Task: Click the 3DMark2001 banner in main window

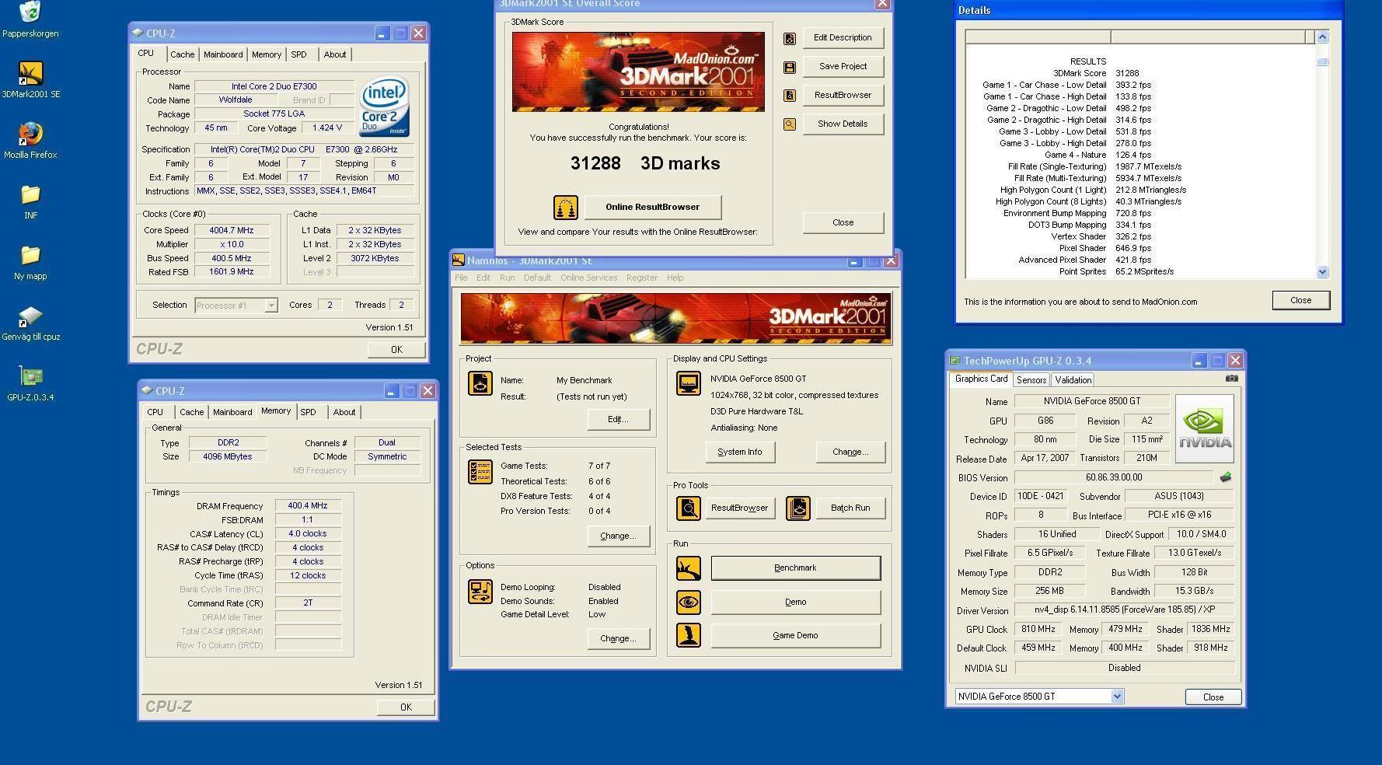Action: (675, 318)
